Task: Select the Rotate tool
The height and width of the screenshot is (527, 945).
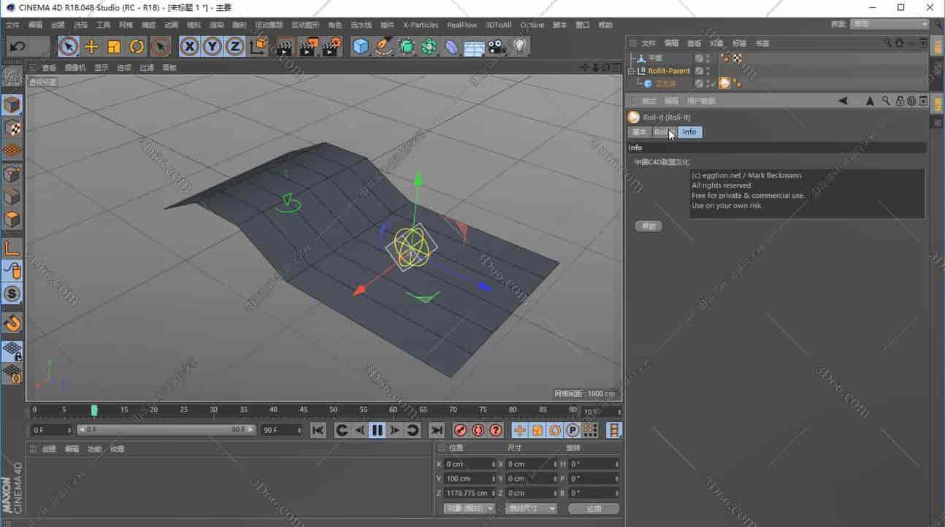Action: 136,47
